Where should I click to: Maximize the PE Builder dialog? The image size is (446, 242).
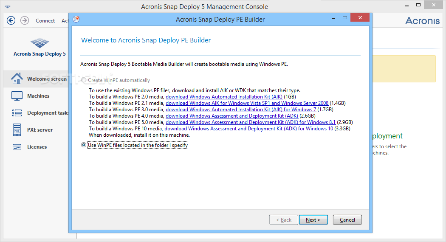(345, 18)
